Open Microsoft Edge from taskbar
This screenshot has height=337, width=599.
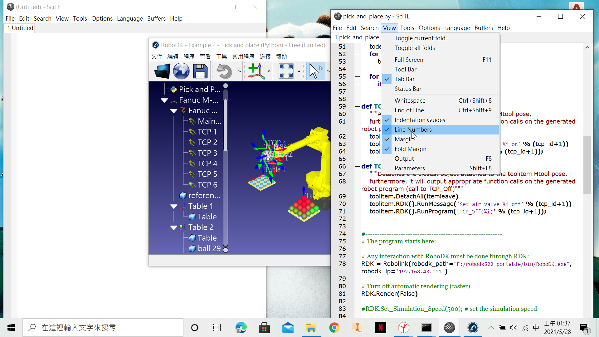pos(241,328)
